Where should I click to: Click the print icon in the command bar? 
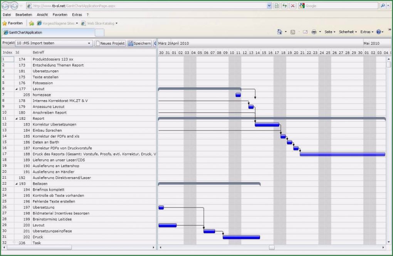314,32
